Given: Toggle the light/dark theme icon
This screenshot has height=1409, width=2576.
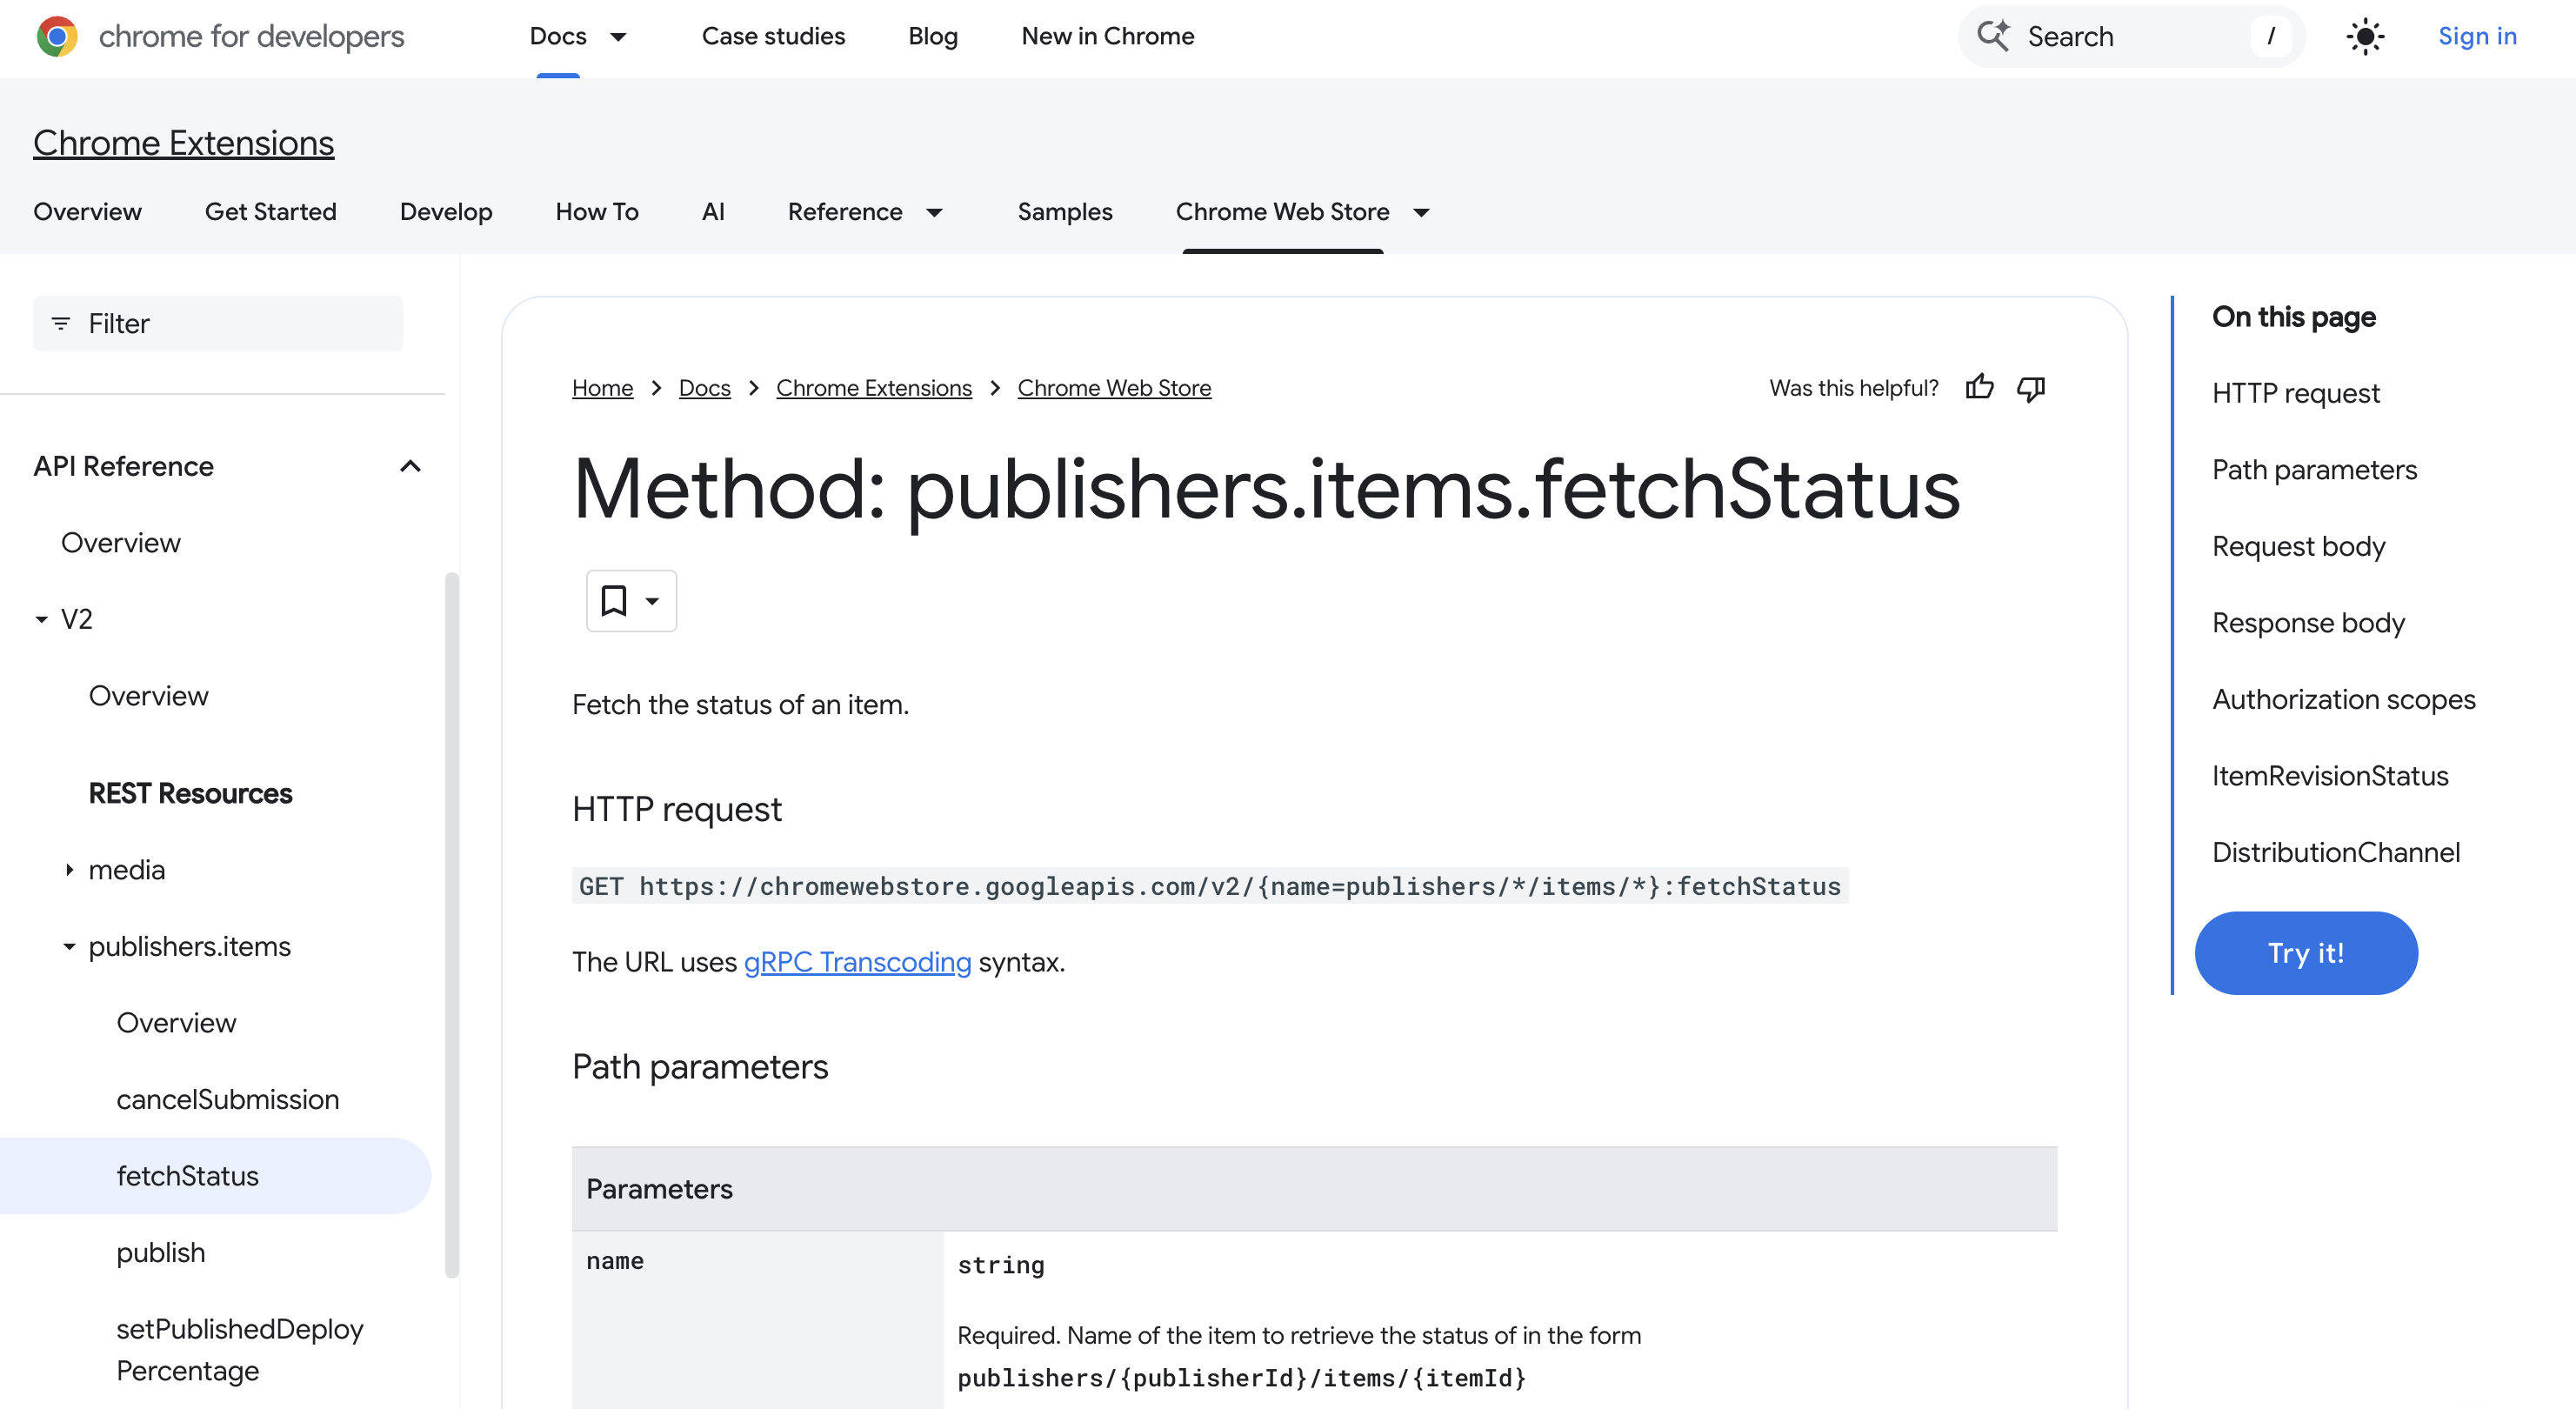Looking at the screenshot, I should [2365, 36].
